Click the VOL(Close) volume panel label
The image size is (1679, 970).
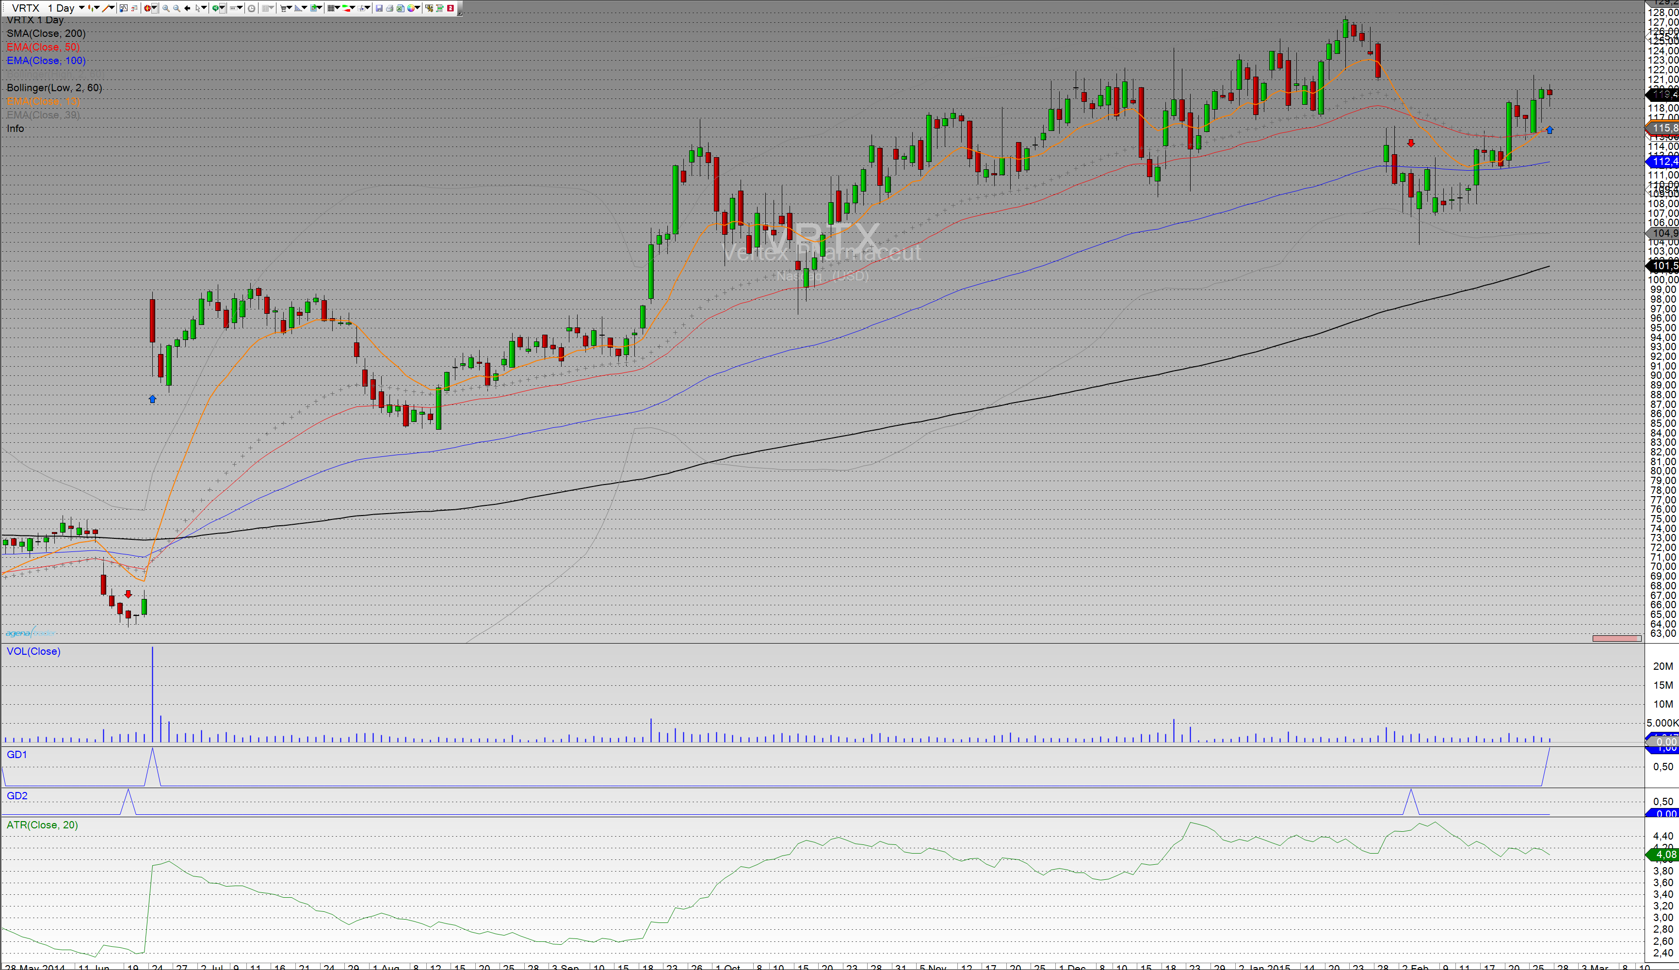click(33, 651)
